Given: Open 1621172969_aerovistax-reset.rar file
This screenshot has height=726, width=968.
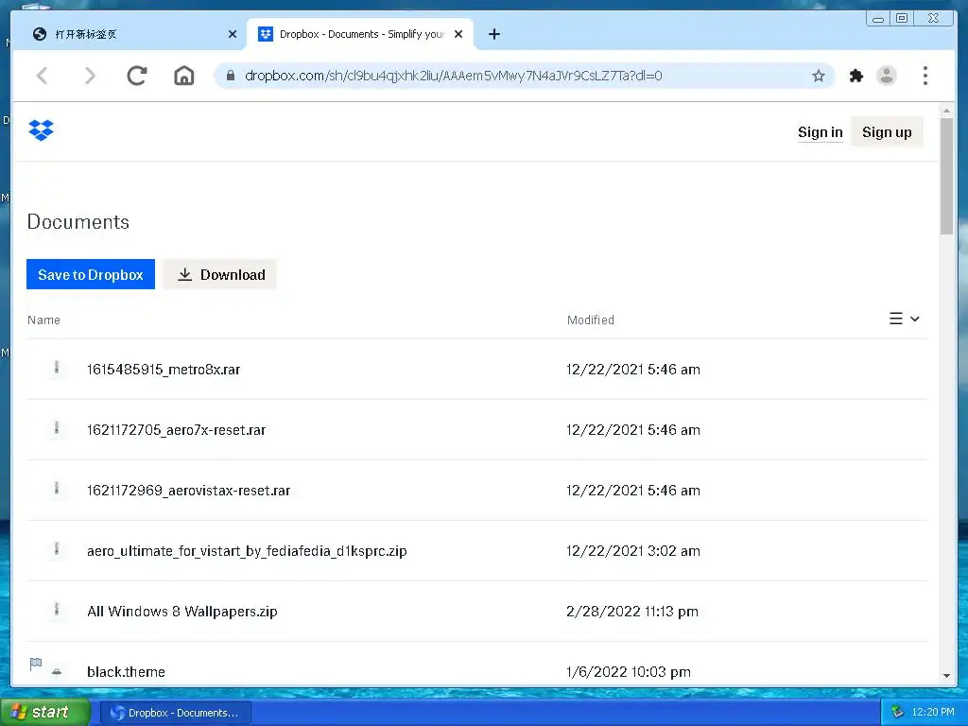Looking at the screenshot, I should point(189,491).
